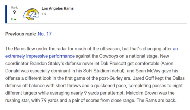Image resolution: width=190 pixels, height=110 pixels.
Task: Click the rank number 9
Action: click(x=14, y=12)
